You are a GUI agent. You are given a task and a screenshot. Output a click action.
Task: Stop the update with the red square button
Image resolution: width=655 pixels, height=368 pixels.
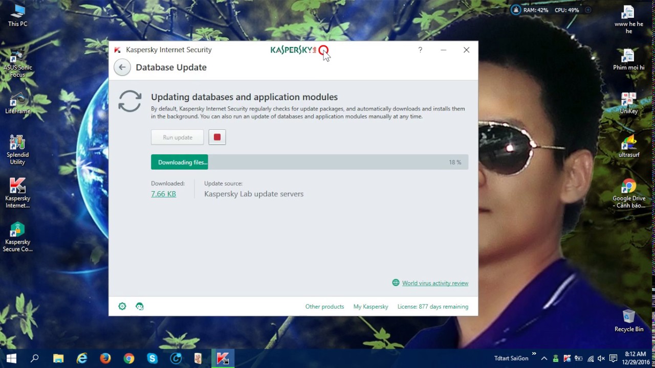point(217,137)
